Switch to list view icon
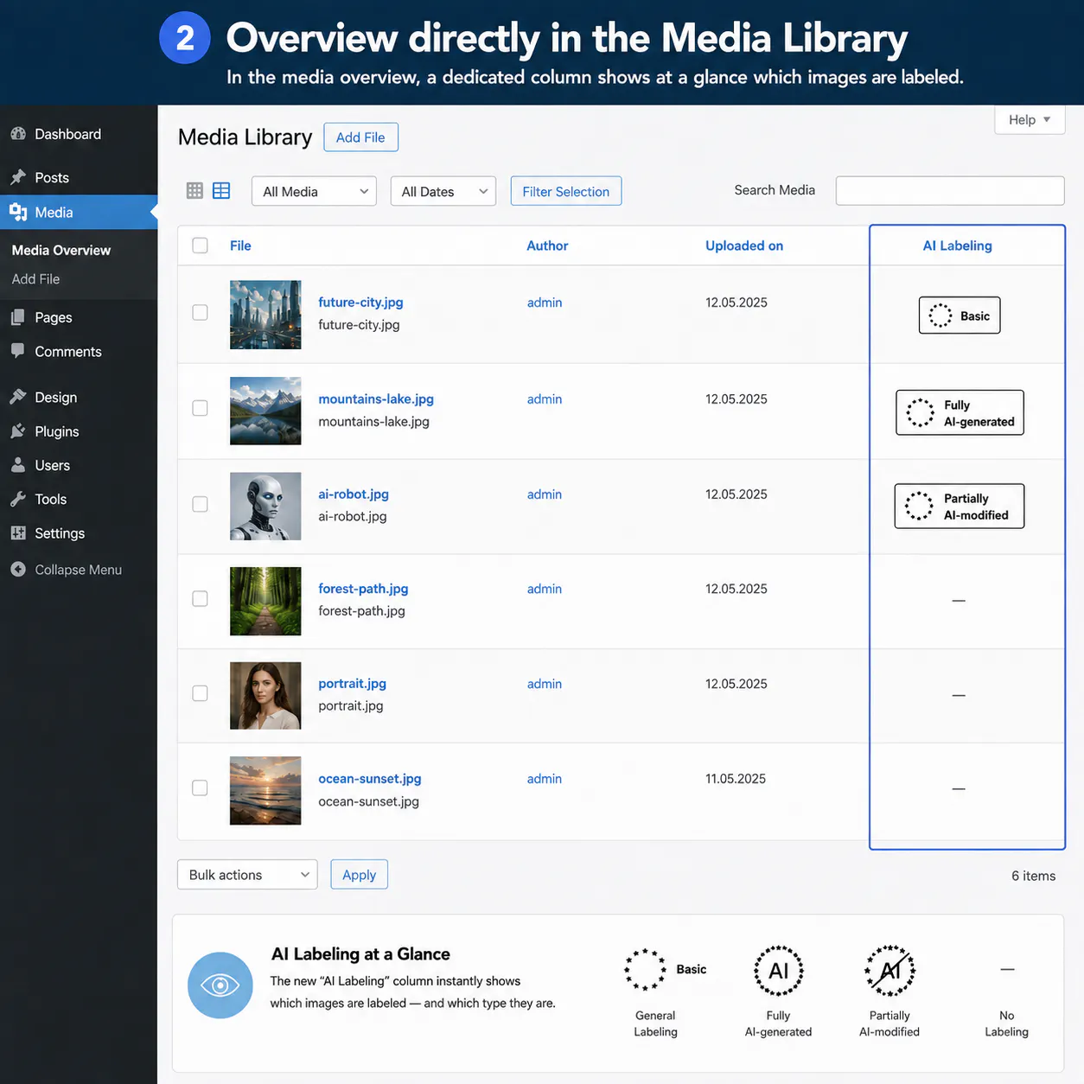 (221, 191)
